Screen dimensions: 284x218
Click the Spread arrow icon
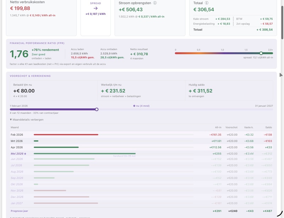pos(95,8)
